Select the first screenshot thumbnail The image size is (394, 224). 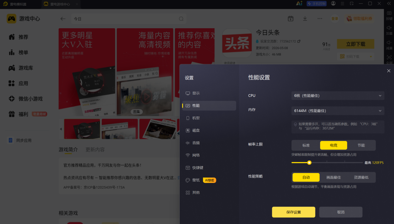pos(82,129)
